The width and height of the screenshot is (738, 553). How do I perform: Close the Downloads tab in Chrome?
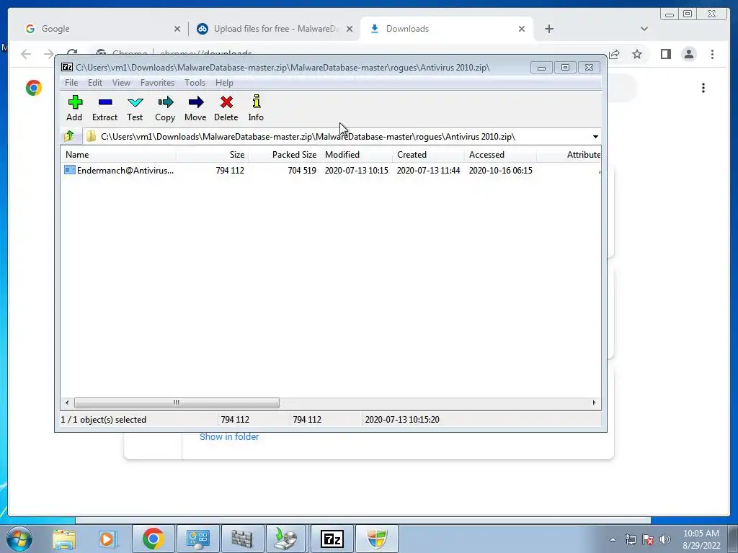(x=522, y=29)
